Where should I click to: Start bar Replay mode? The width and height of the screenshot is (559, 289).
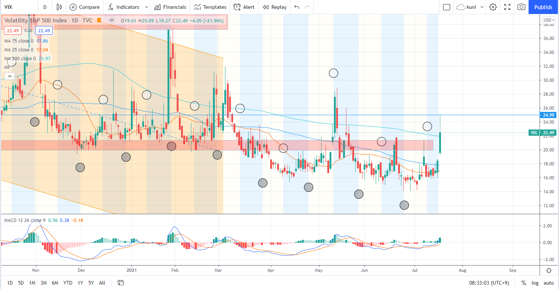tap(275, 7)
